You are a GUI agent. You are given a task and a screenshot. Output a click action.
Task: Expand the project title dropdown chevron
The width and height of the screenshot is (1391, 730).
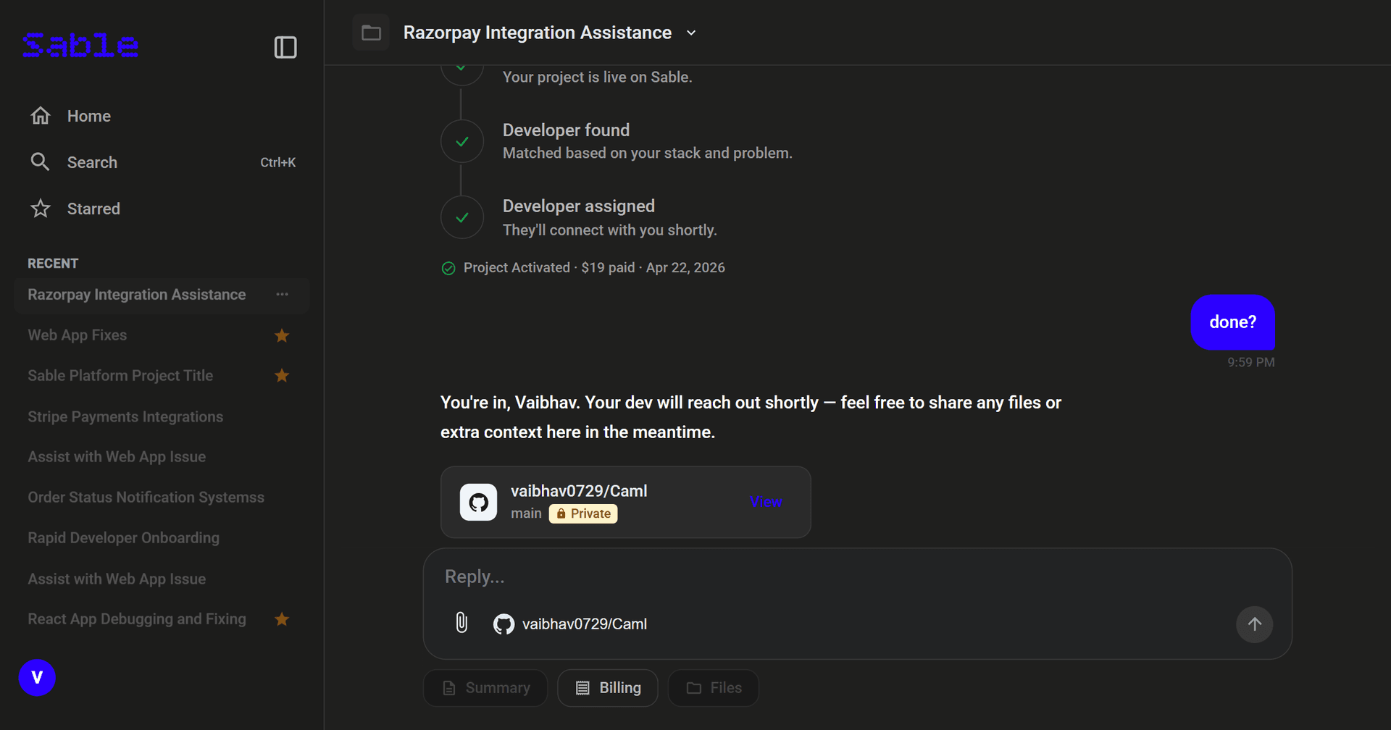(691, 33)
